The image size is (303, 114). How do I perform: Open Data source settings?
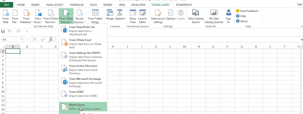tap(158, 16)
